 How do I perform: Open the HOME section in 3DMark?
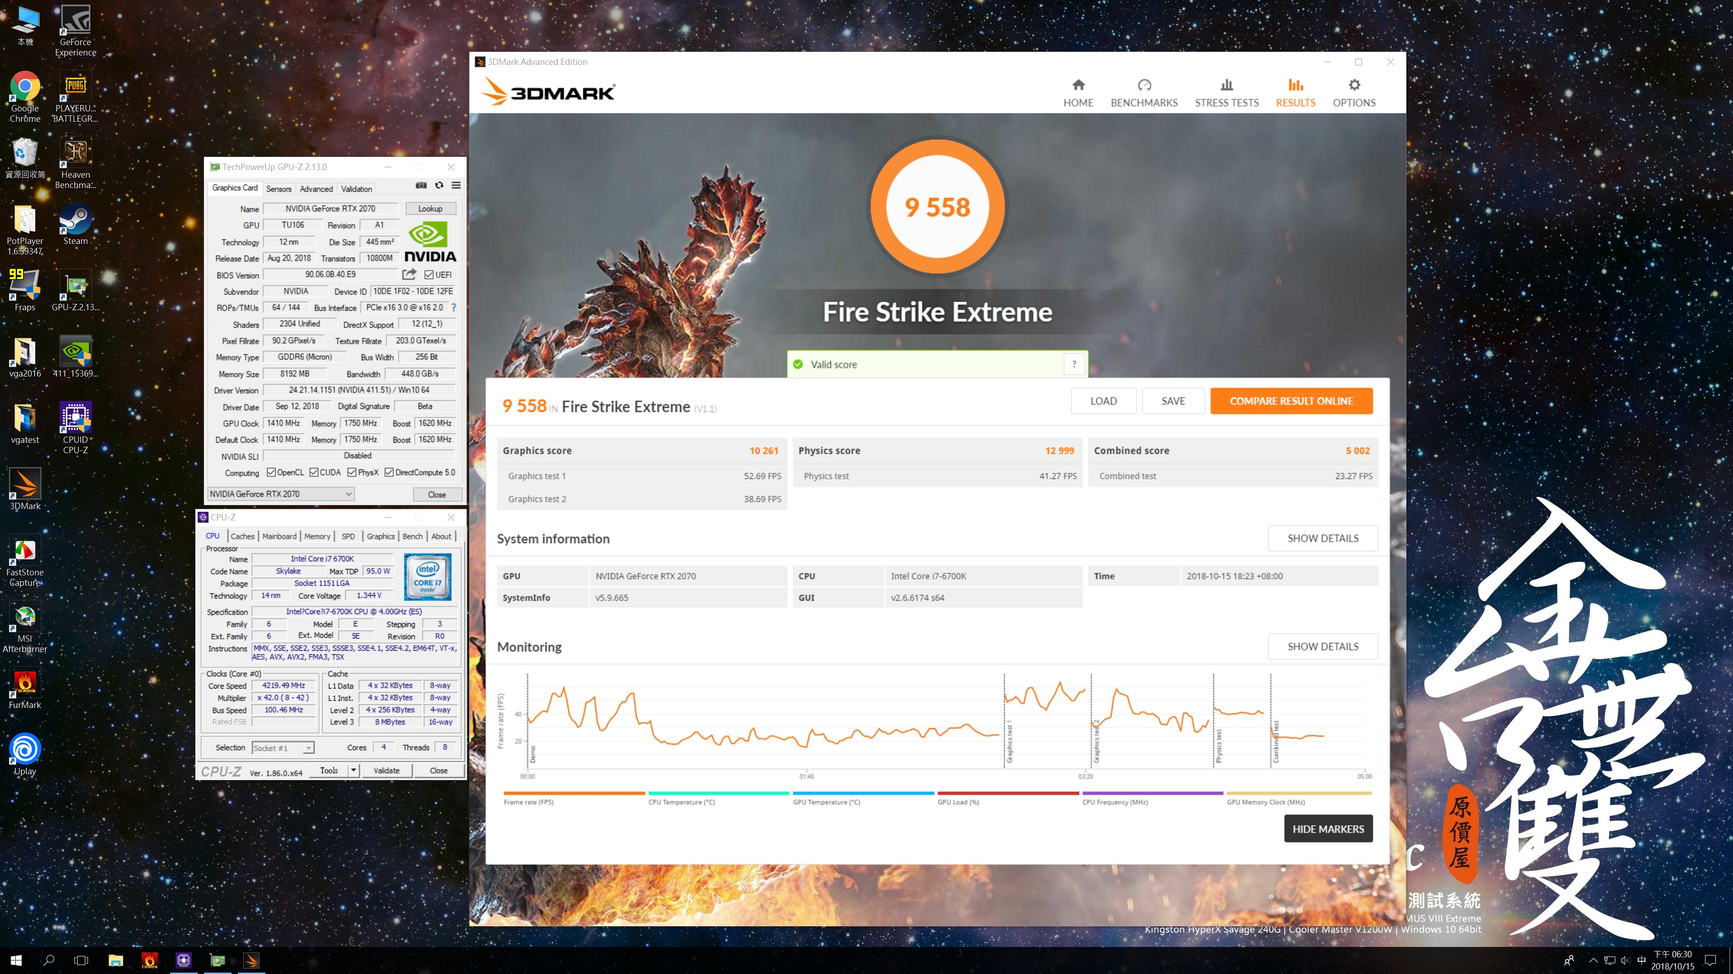point(1078,93)
